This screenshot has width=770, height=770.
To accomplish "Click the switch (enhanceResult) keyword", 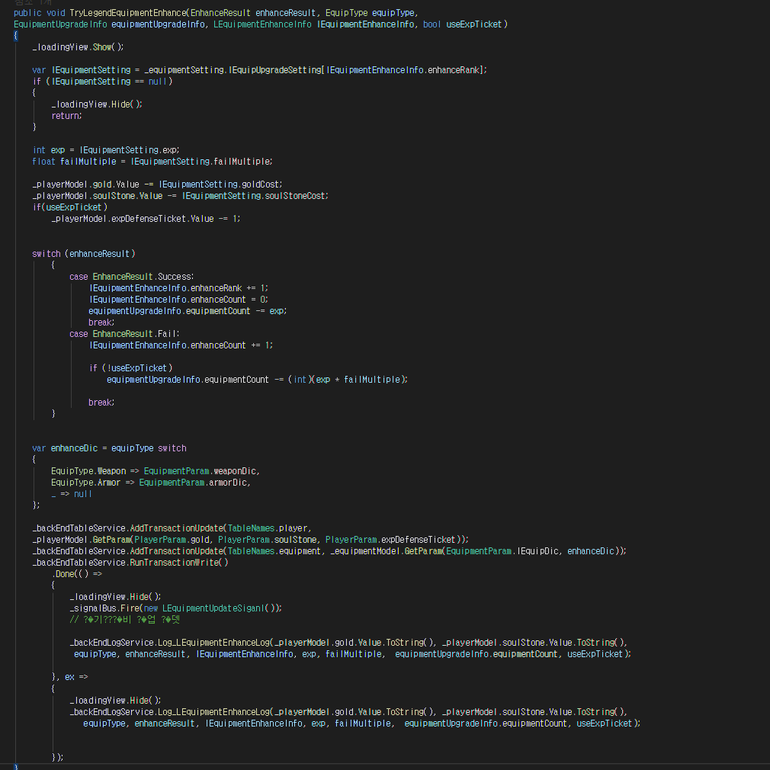I will point(46,253).
